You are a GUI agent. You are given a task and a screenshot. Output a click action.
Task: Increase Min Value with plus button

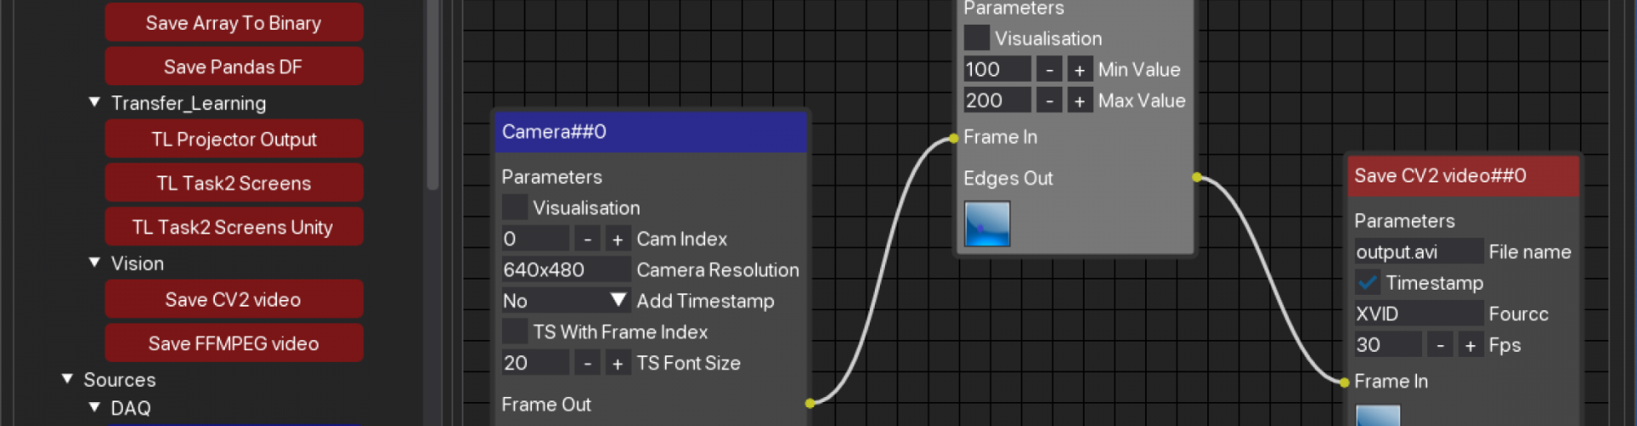[x=1079, y=70]
